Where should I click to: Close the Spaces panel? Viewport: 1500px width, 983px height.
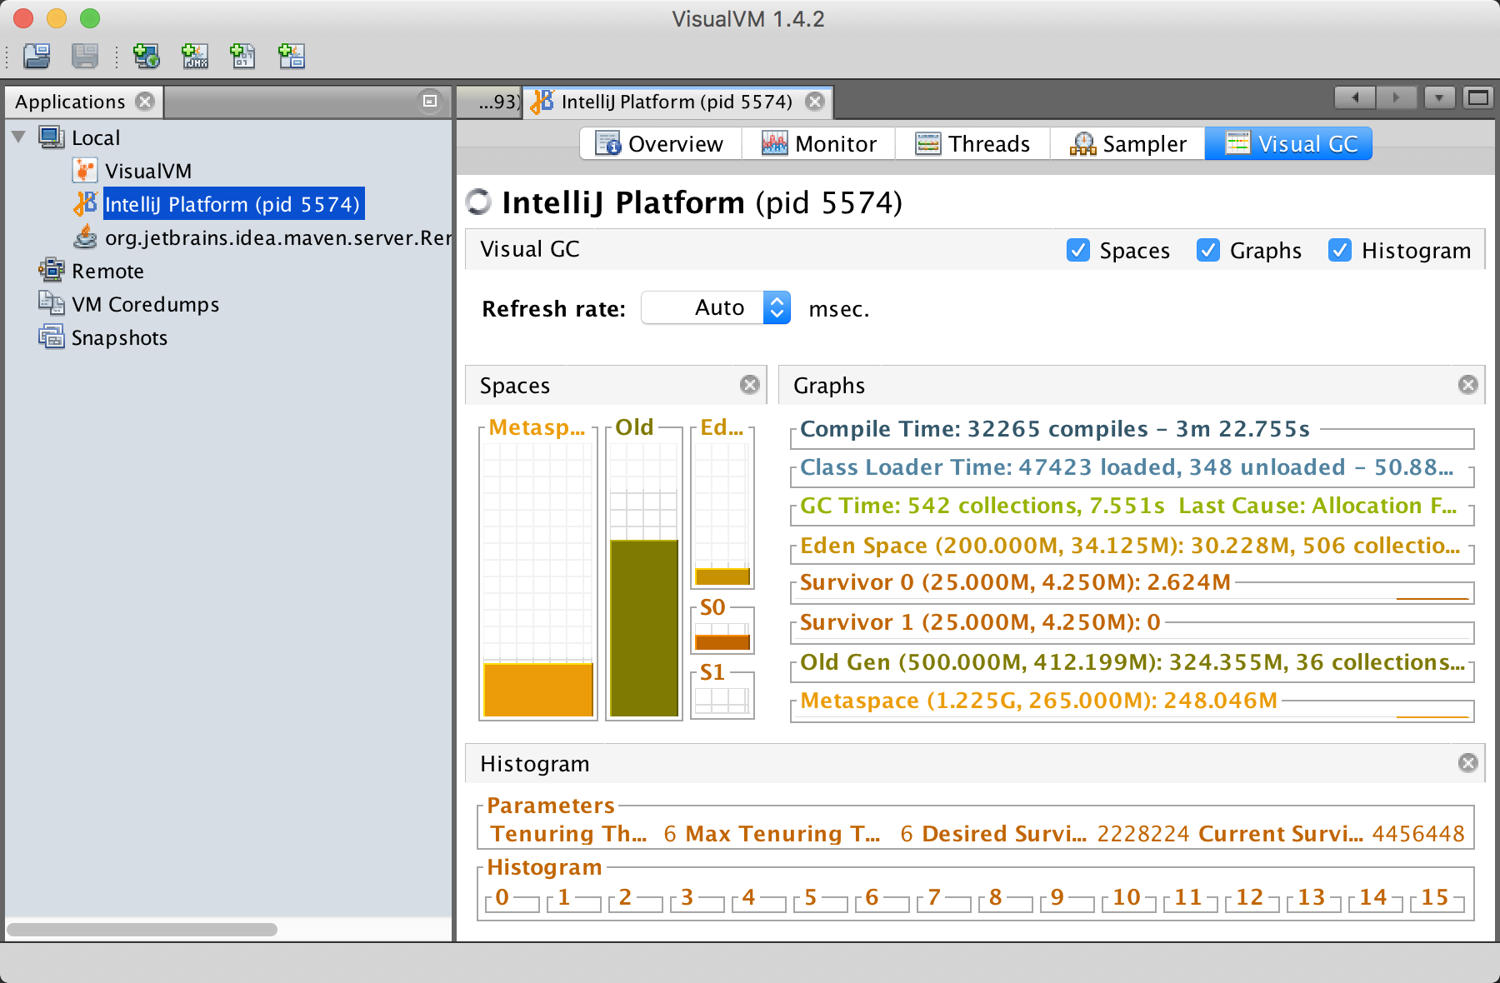point(750,384)
